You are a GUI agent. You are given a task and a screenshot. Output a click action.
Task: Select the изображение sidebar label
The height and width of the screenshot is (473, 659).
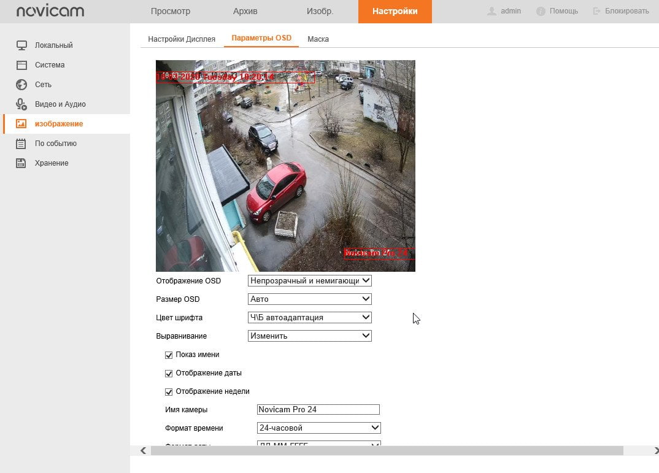coord(59,124)
